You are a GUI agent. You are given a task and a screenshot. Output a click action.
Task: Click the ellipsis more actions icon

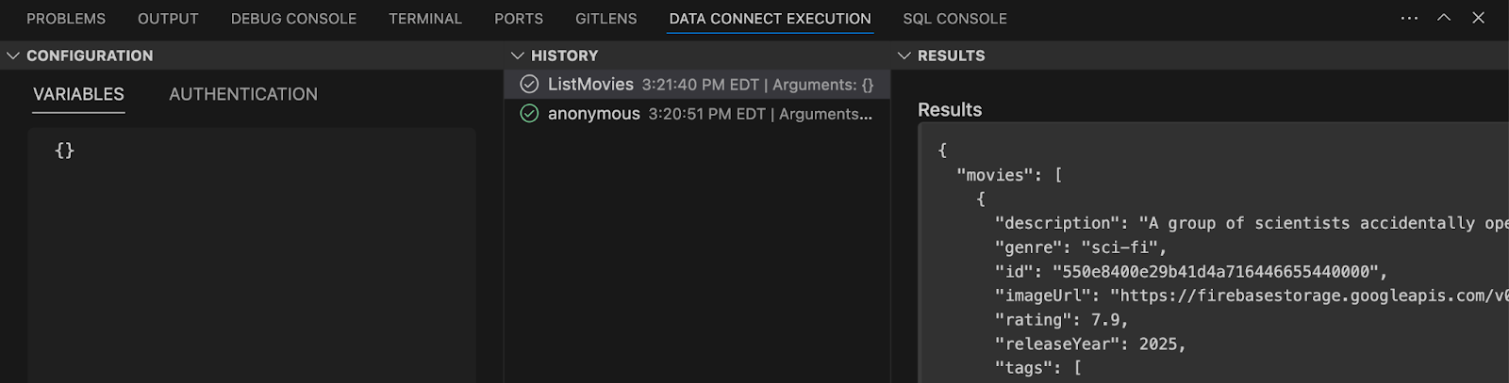coord(1409,18)
